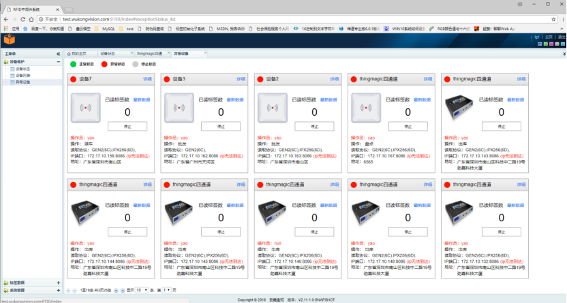Viewport: 567px width, 303px height.
Task: Go to the previous page of results
Action: tap(74, 290)
